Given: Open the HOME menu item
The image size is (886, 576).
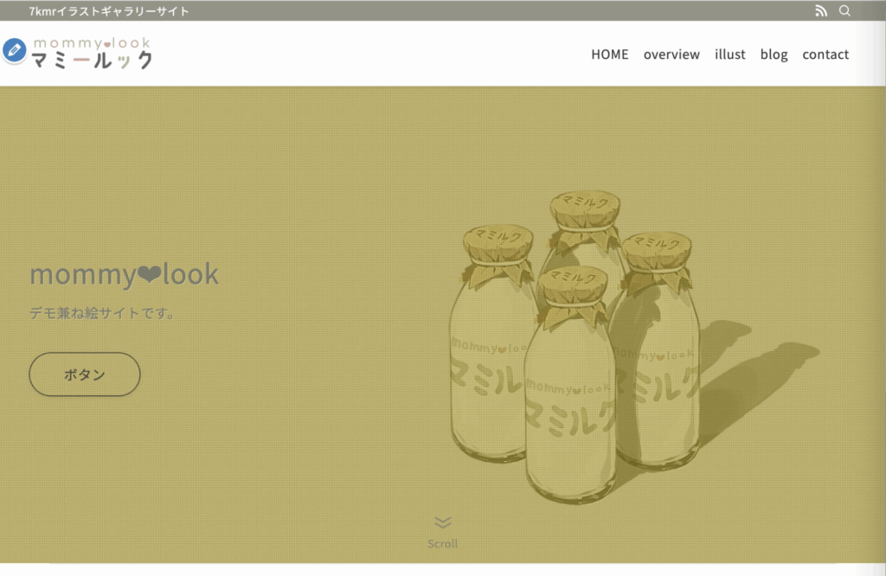Looking at the screenshot, I should tap(610, 54).
